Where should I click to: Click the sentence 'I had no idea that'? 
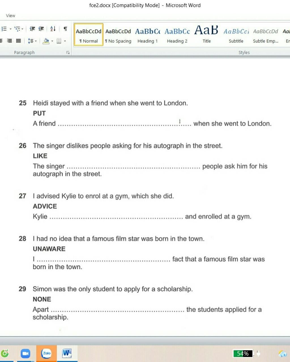(x=119, y=239)
